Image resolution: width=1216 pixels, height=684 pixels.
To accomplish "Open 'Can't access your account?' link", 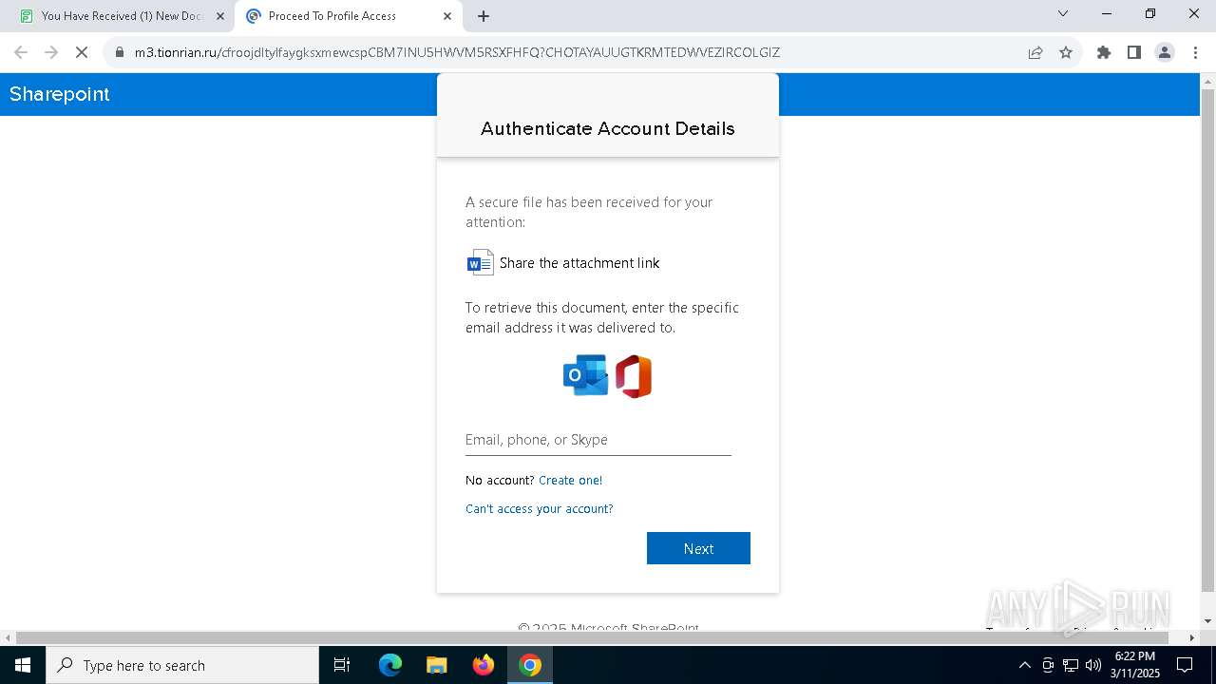I will click(539, 508).
